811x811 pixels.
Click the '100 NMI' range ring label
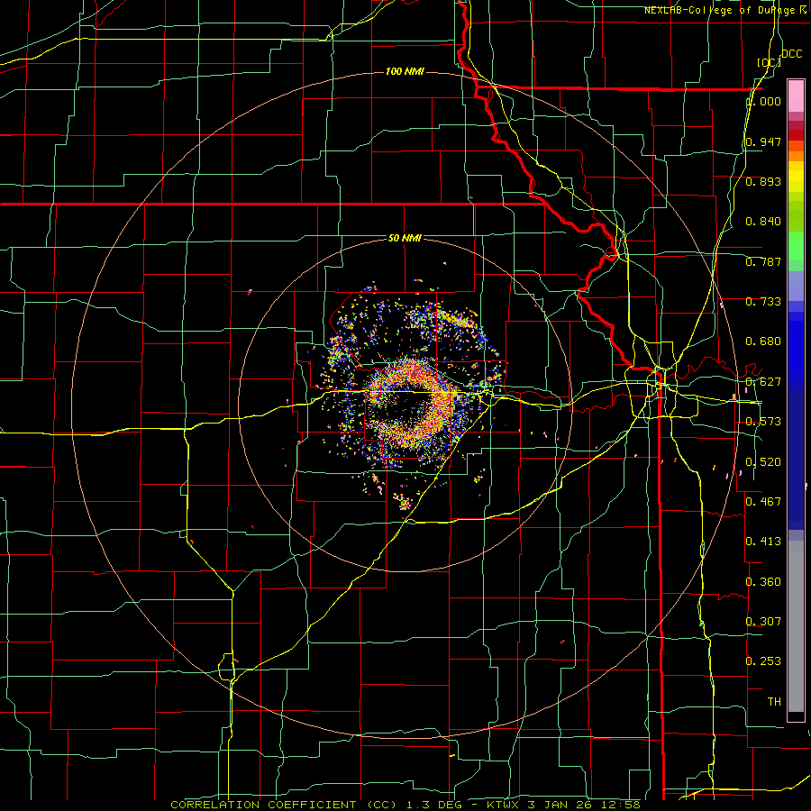[x=405, y=71]
